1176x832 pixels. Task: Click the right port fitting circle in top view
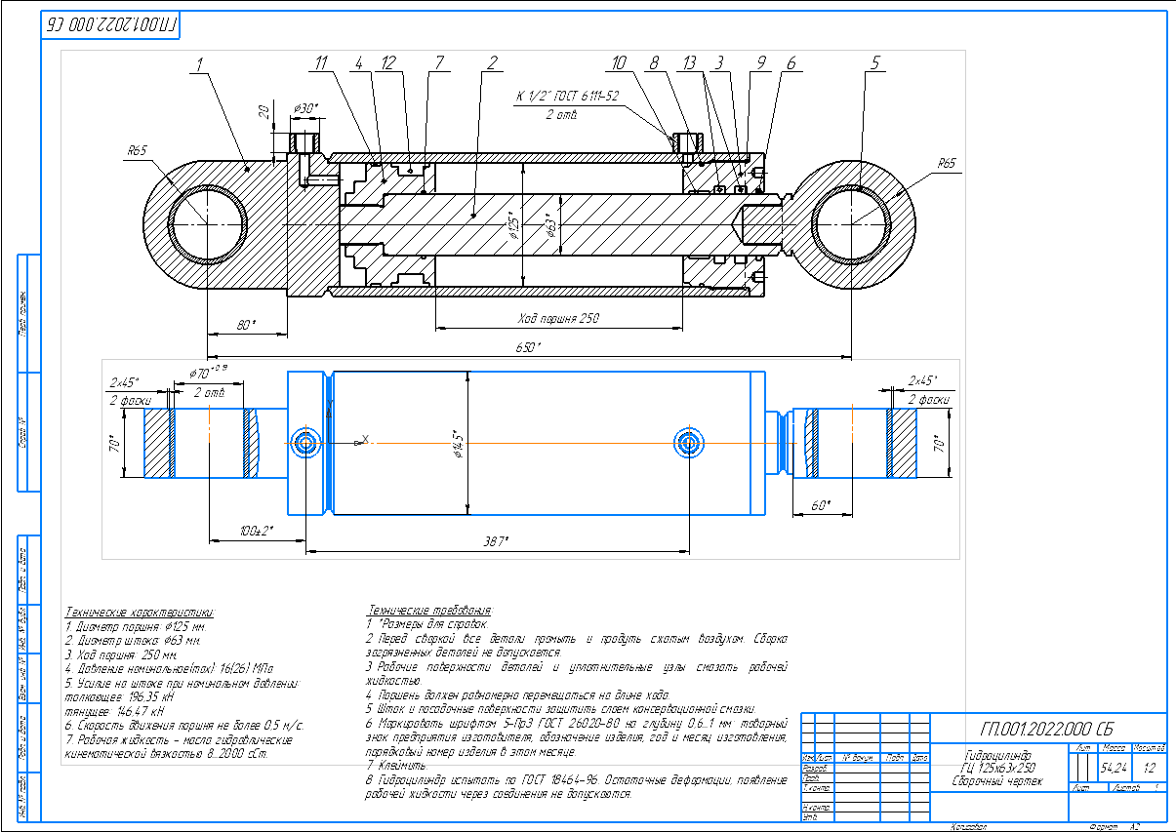[690, 443]
